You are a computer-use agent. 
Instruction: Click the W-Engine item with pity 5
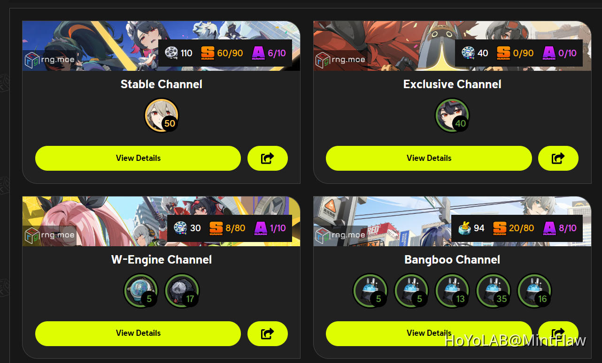point(141,291)
